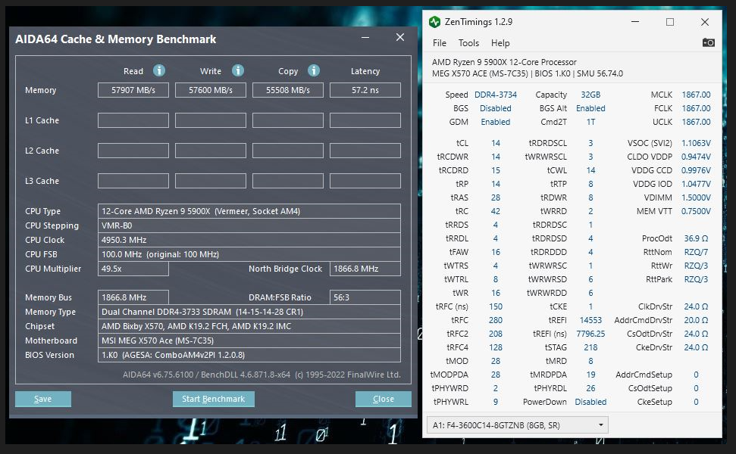Click the FCLK value 1867.00
The width and height of the screenshot is (736, 454).
click(696, 108)
